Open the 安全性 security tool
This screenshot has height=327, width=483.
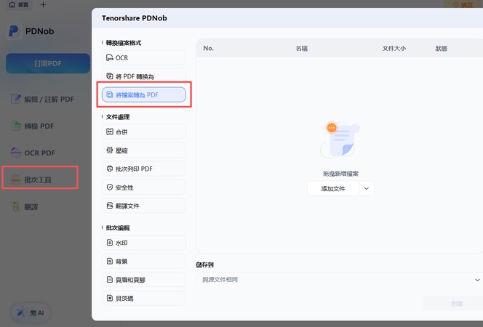[144, 187]
